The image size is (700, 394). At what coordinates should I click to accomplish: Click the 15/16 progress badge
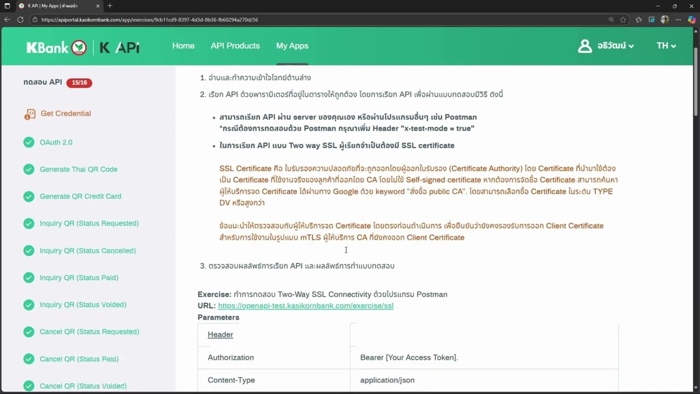click(79, 83)
